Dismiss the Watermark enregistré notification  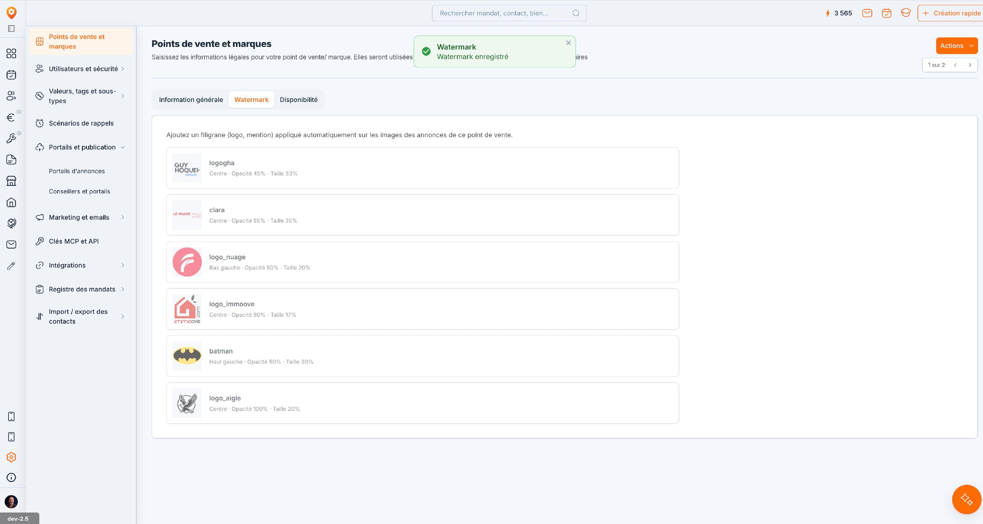pos(568,43)
